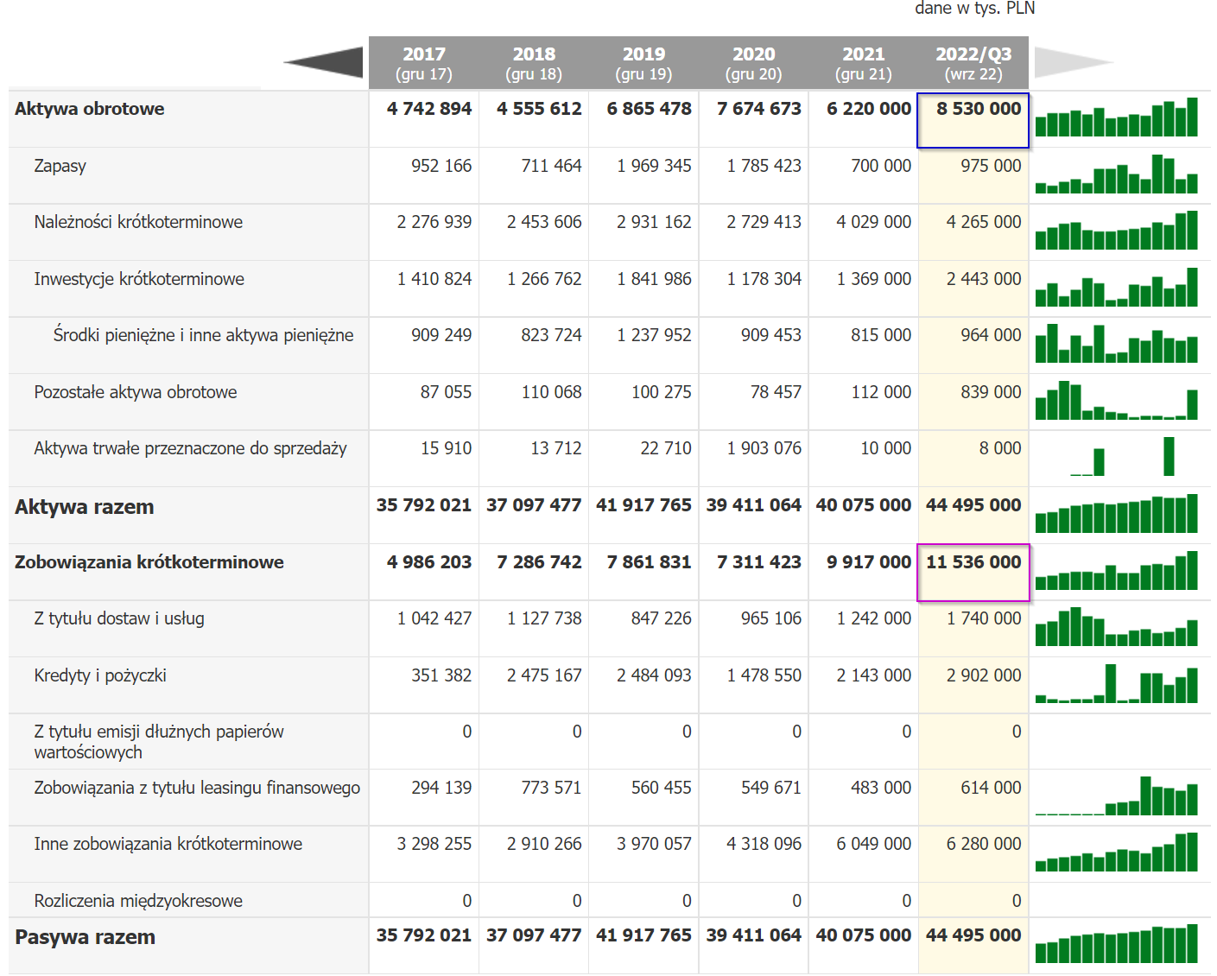The image size is (1217, 976).
Task: Click the value 8 530 000
Action: click(979, 109)
